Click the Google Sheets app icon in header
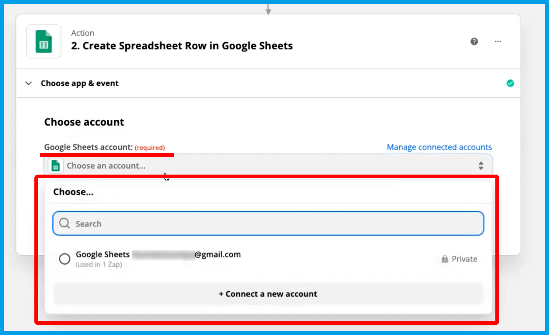549x335 pixels. click(x=44, y=41)
